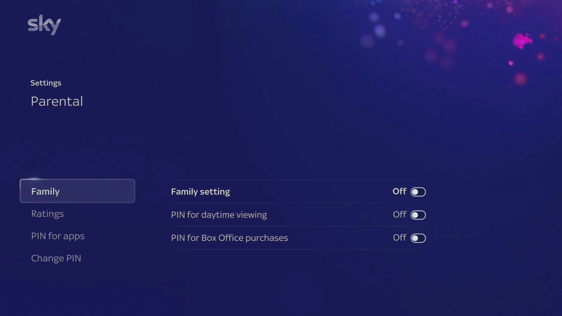Select the Family setting row label
The height and width of the screenshot is (316, 562).
(200, 192)
